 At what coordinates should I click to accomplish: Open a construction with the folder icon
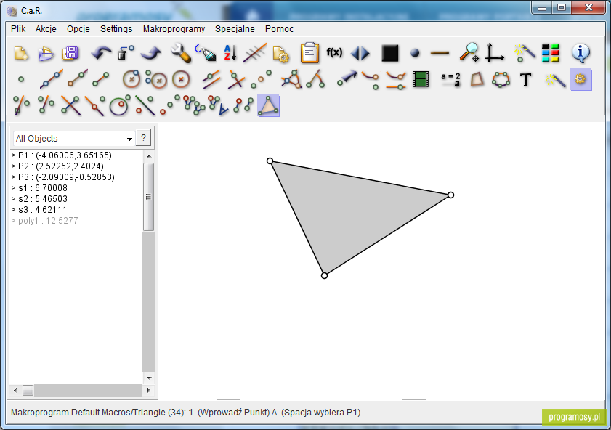click(46, 53)
